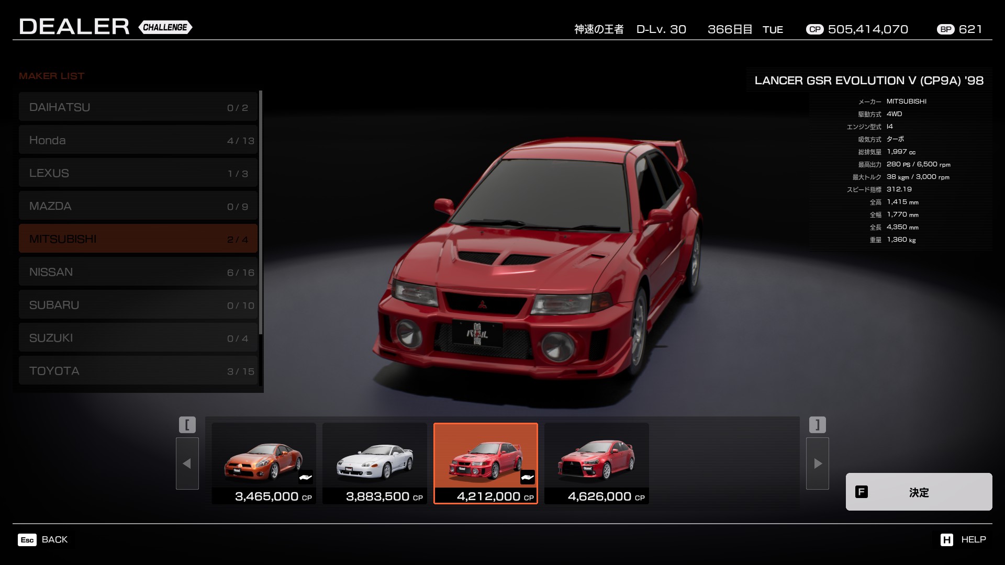
Task: Click the right arrow carousel button
Action: tap(817, 464)
